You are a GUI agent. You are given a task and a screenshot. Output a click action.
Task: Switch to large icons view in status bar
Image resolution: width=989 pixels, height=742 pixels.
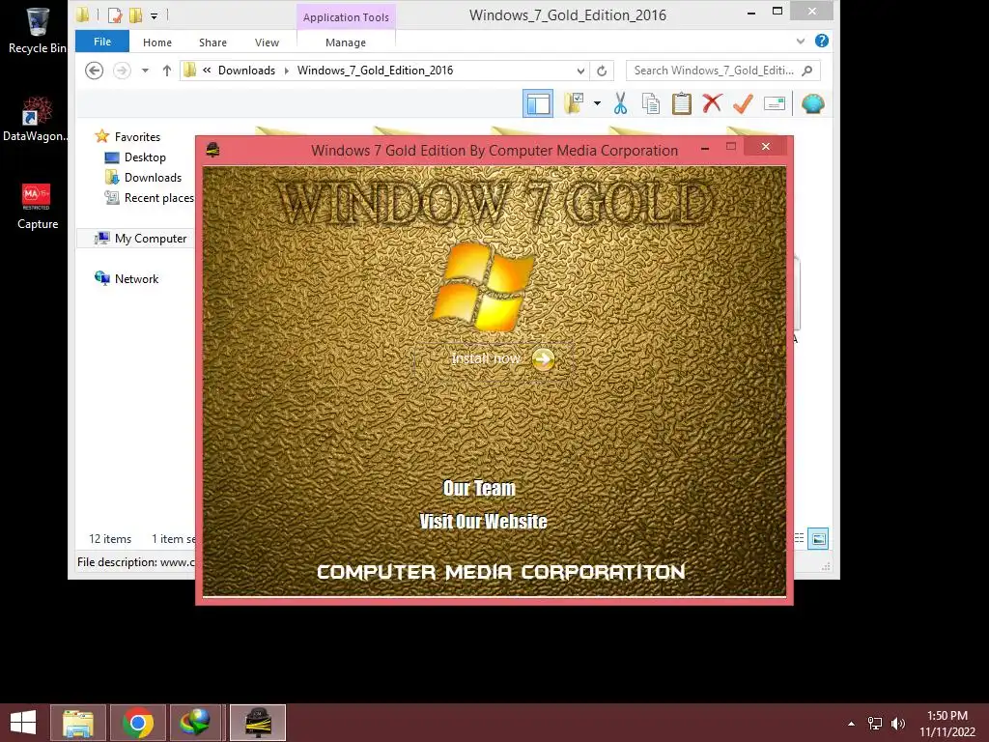click(818, 538)
